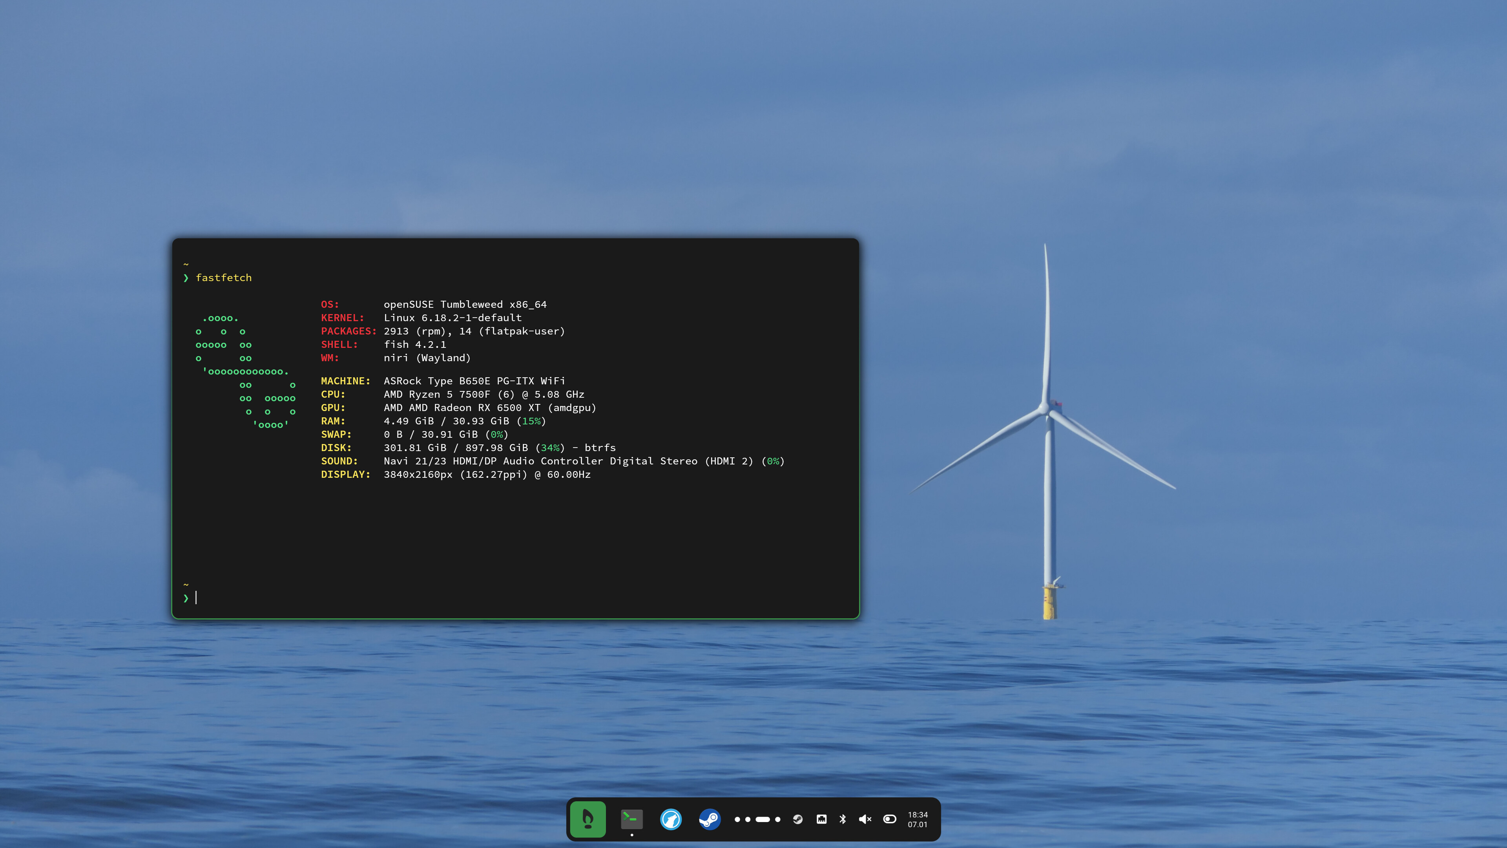The height and width of the screenshot is (848, 1507).
Task: Click the Bluetooth tray icon
Action: pyautogui.click(x=843, y=819)
